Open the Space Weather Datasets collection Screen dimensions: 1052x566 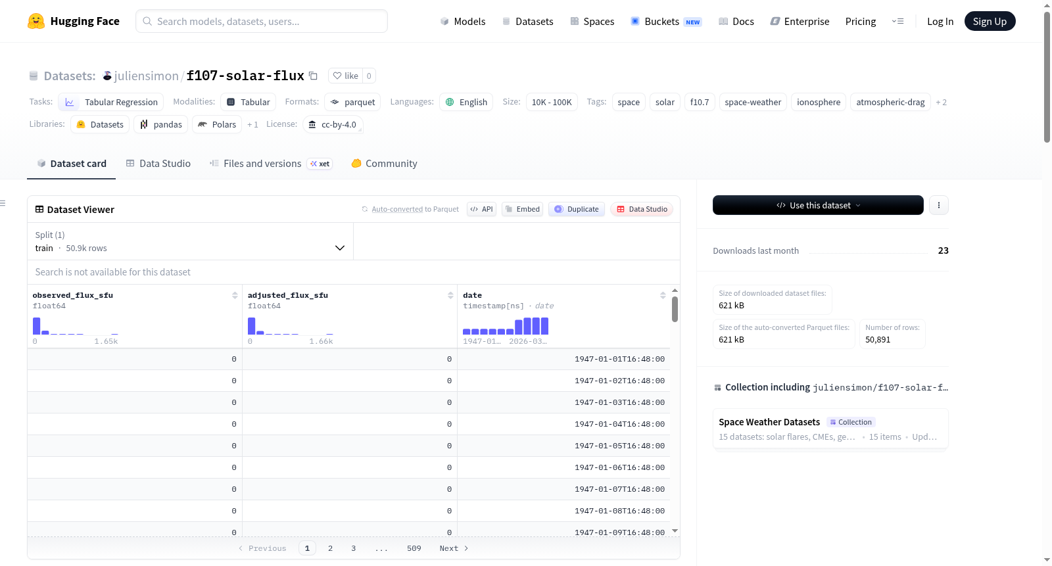point(830,429)
